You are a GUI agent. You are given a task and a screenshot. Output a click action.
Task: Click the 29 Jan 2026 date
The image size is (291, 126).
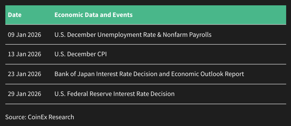click(24, 94)
